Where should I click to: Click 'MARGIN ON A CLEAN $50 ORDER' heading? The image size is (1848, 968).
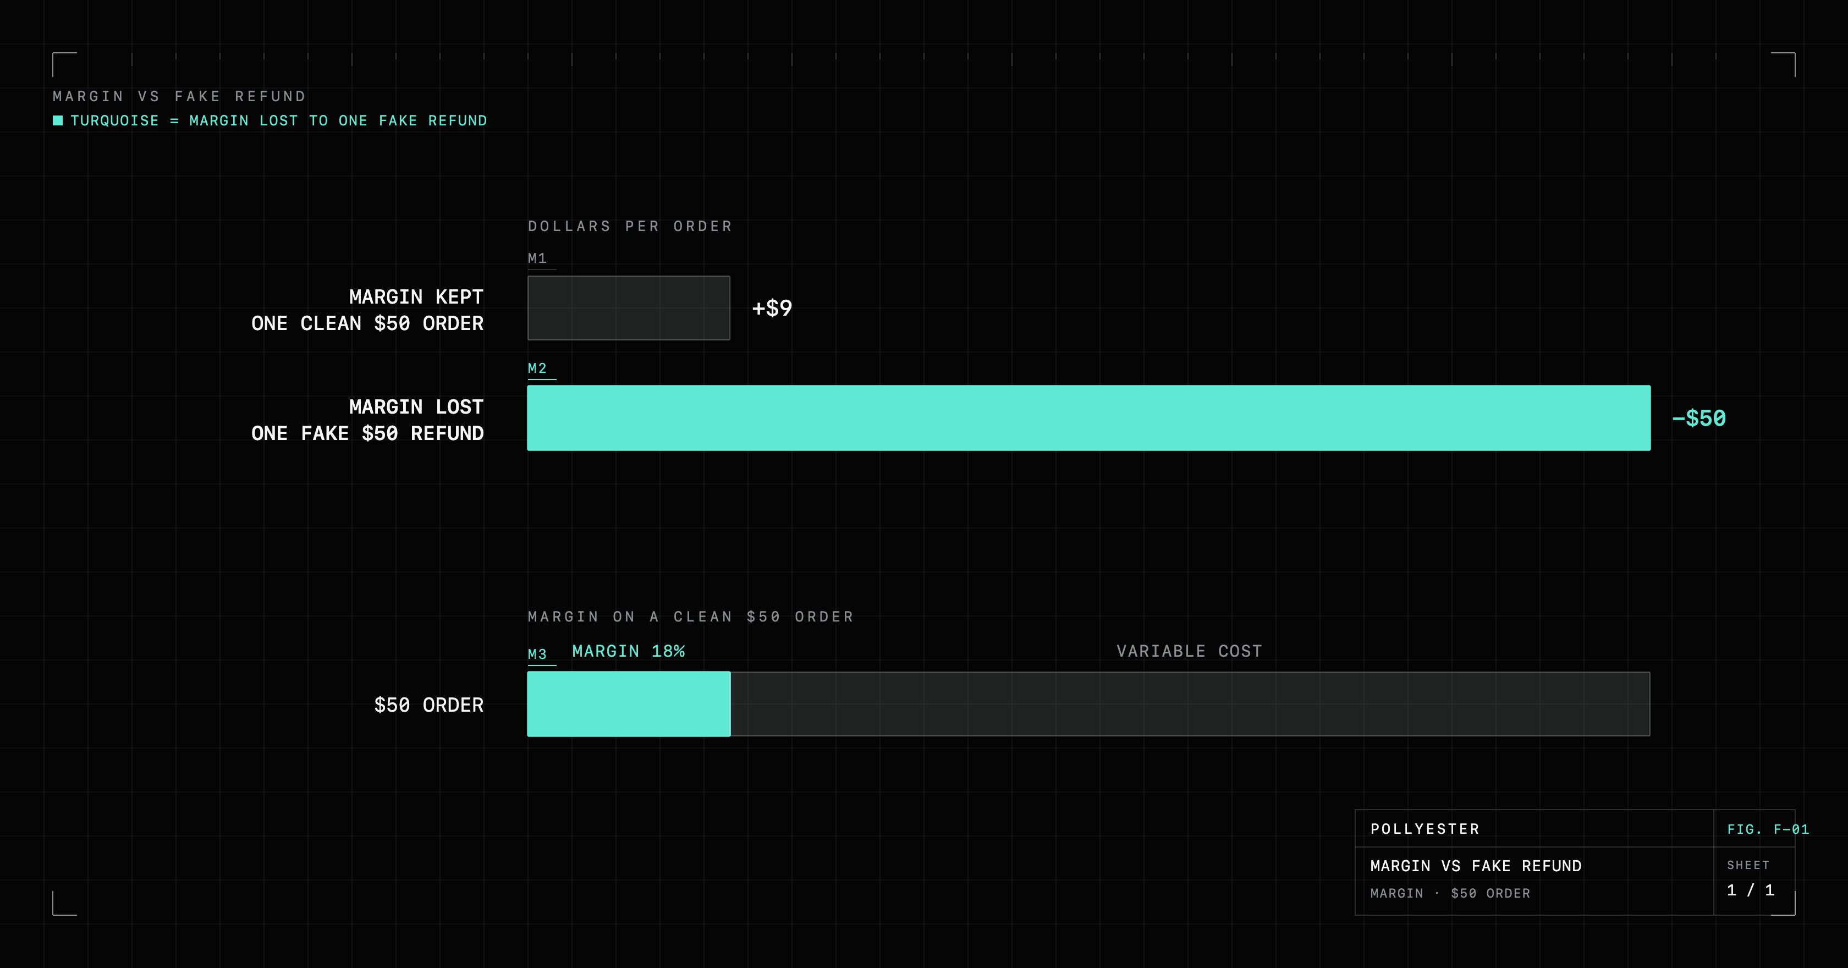click(691, 617)
